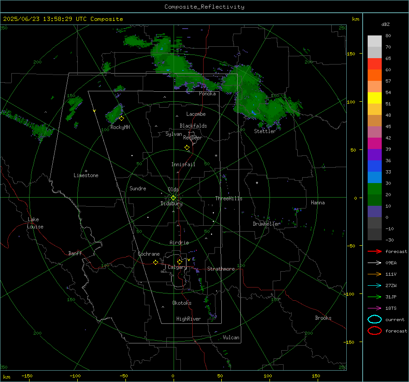The image size is (409, 382).
Task: Click the Sylvan label
Action: (x=174, y=134)
